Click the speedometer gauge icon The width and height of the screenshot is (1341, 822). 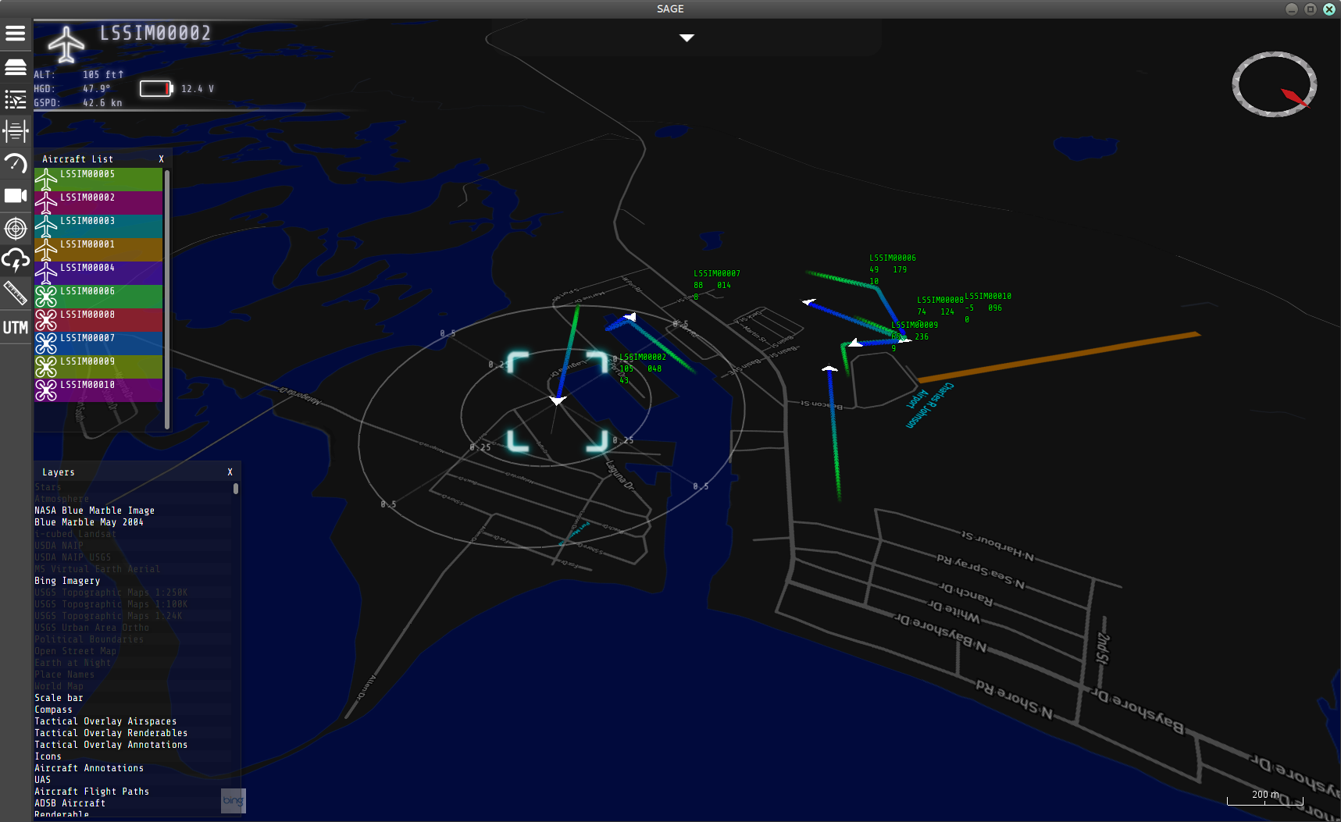[16, 163]
